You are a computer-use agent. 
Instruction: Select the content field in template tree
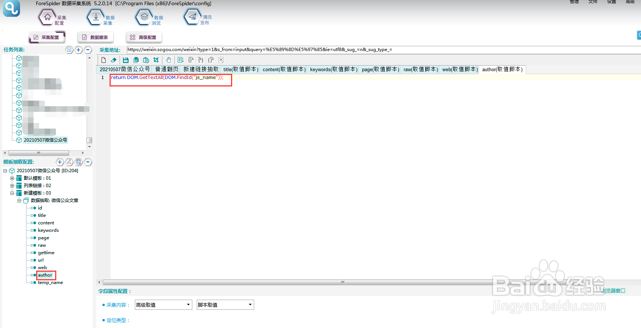coord(46,223)
